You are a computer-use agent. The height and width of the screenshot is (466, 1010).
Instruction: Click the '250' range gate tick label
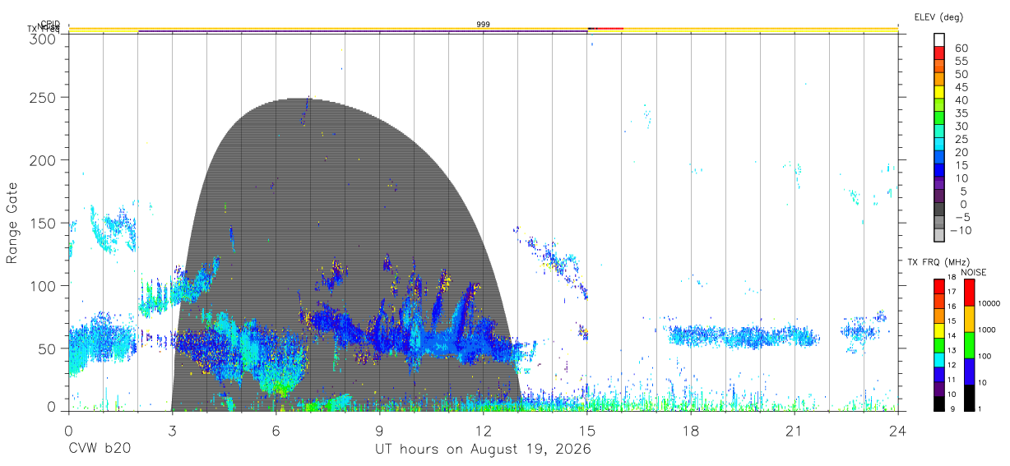point(42,97)
